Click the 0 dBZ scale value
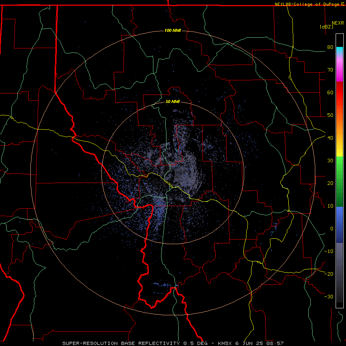The width and height of the screenshot is (346, 346). 332,229
